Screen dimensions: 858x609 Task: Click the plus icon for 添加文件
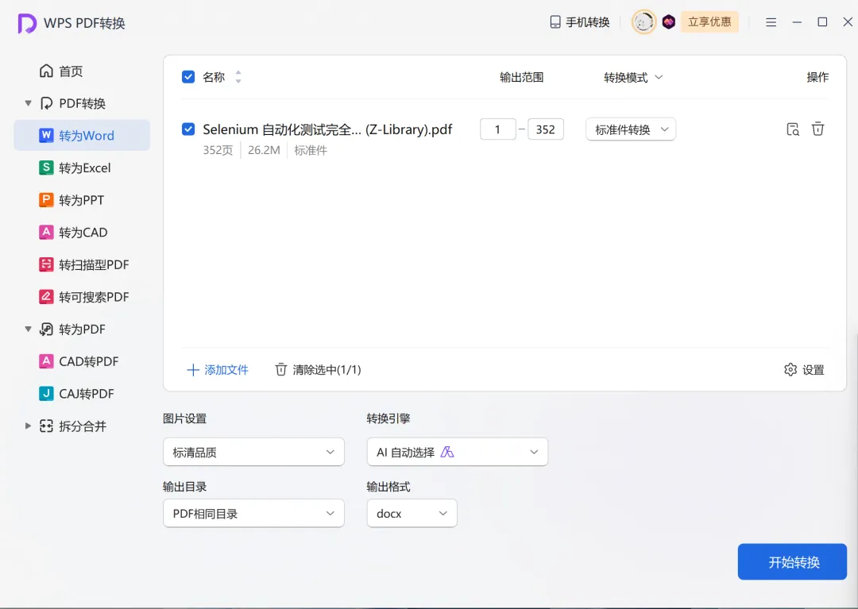[192, 370]
